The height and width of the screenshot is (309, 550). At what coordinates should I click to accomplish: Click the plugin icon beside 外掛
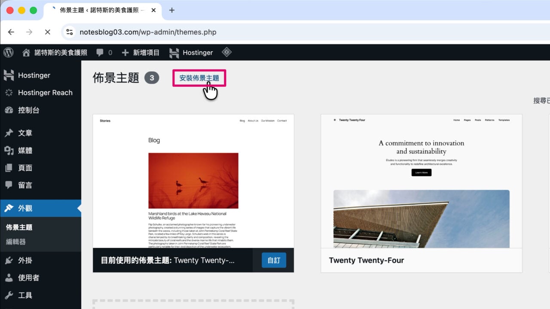coord(9,261)
